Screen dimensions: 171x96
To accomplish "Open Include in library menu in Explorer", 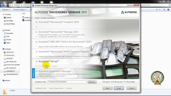I will pyautogui.click(x=20, y=10).
